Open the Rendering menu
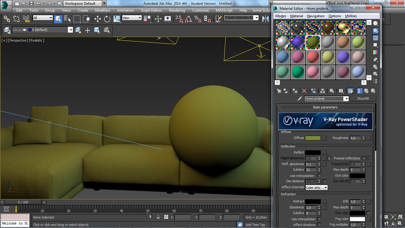Image resolution: width=405 pixels, height=228 pixels. click(x=177, y=10)
